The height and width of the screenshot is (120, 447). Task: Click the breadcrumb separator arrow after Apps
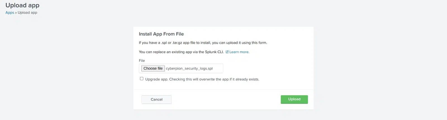pos(16,13)
